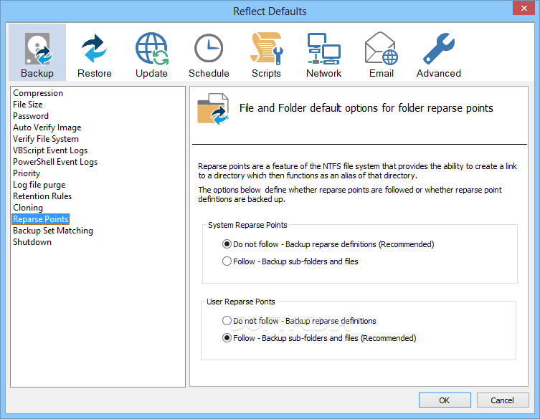Open Backup Set Matching settings
The height and width of the screenshot is (419, 540).
click(x=53, y=231)
